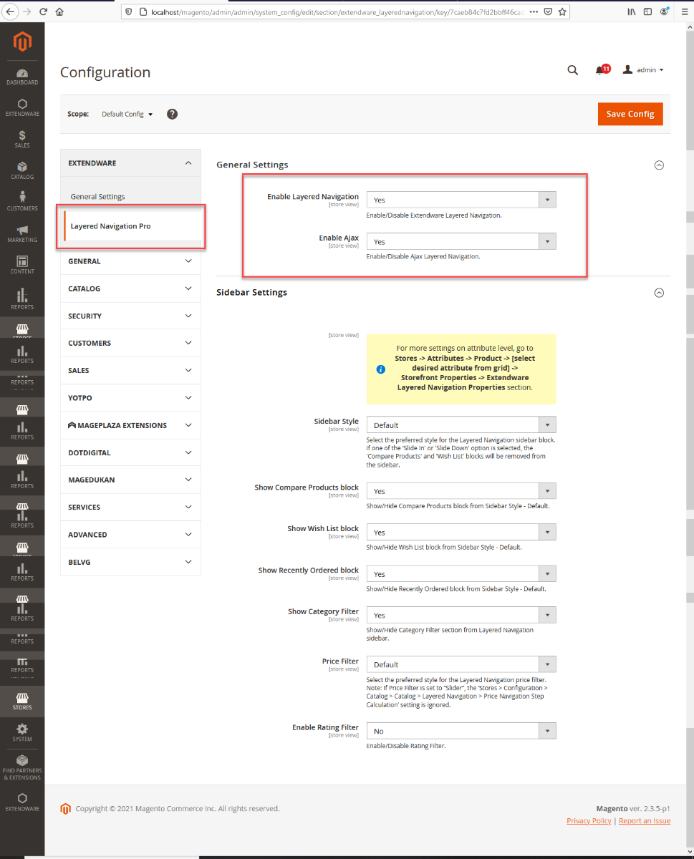This screenshot has width=694, height=859.
Task: Expand the YOTPO config group
Action: 130,397
